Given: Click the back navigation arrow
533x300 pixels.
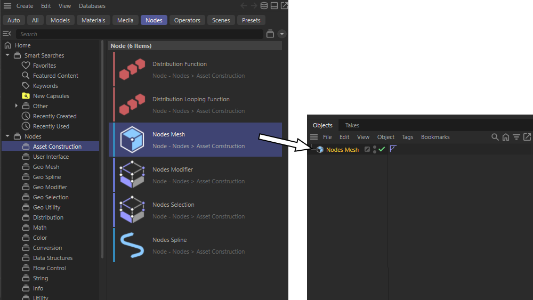Looking at the screenshot, I should [x=244, y=5].
